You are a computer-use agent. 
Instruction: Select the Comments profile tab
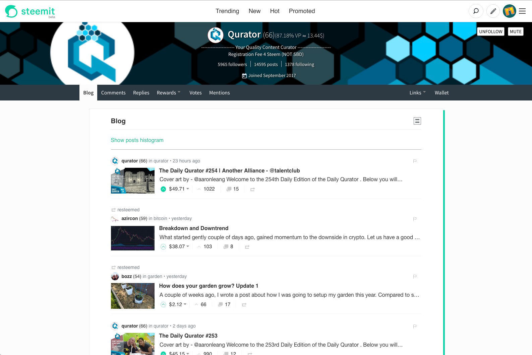(x=113, y=93)
